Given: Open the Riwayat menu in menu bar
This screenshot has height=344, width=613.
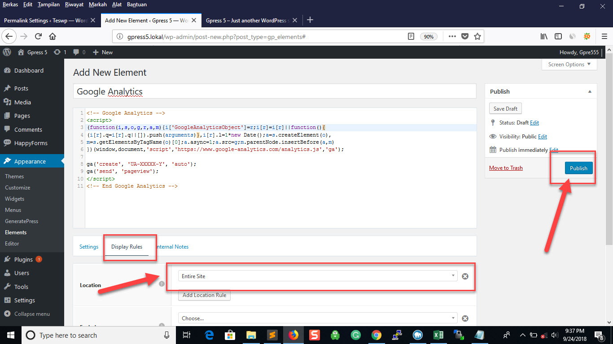Looking at the screenshot, I should [74, 4].
